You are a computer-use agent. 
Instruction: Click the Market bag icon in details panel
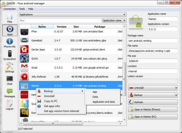coord(136,22)
